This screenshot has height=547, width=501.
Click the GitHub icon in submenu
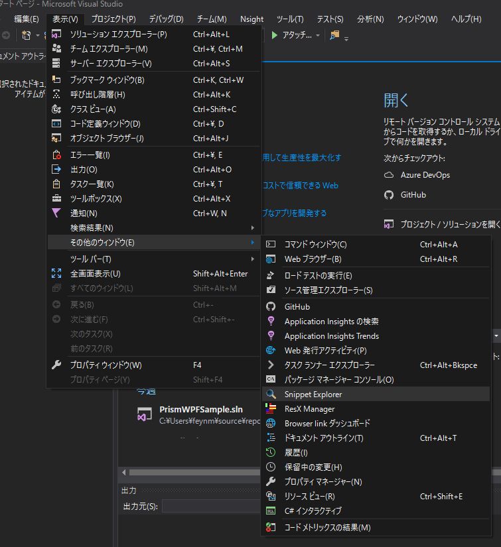[x=271, y=306]
